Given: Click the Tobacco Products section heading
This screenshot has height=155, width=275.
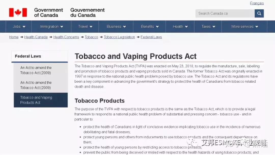Looking at the screenshot, I should click(100, 101).
